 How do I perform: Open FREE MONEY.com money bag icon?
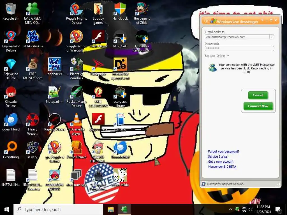[x=33, y=69]
